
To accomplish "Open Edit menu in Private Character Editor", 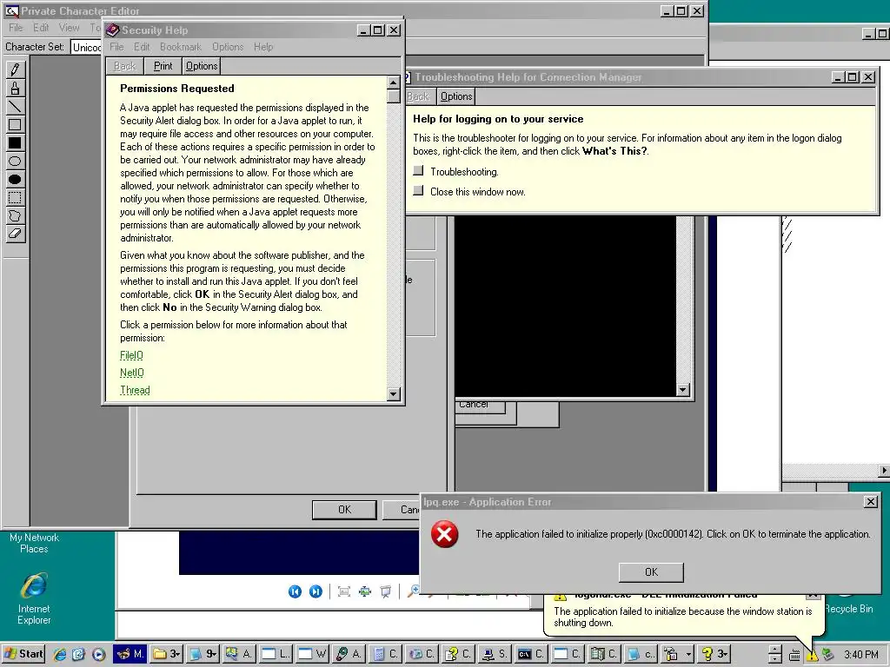I will [x=41, y=27].
